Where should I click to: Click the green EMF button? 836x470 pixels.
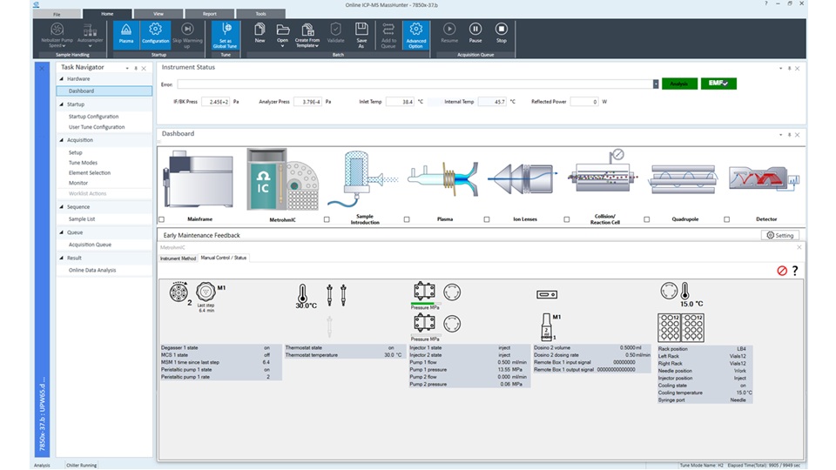718,84
